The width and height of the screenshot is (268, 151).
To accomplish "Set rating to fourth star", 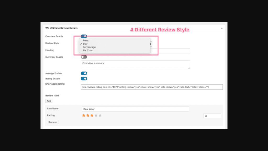I will 96,115.
